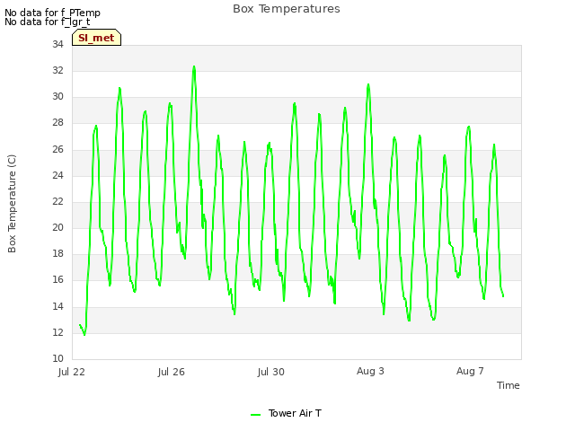Viewport: 575px width, 431px height.
Task: Click the 16 y-axis tick label
Action: pos(57,279)
